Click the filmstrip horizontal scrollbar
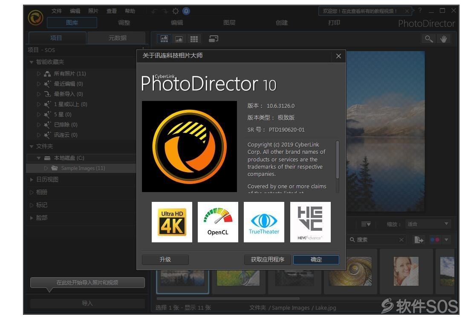Viewport: 465px width, 319px height. [x=228, y=299]
